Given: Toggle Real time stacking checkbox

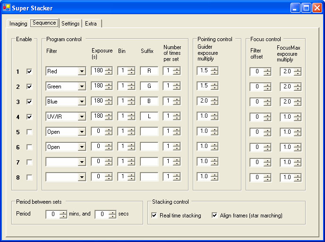Looking at the screenshot, I should pyautogui.click(x=154, y=215).
